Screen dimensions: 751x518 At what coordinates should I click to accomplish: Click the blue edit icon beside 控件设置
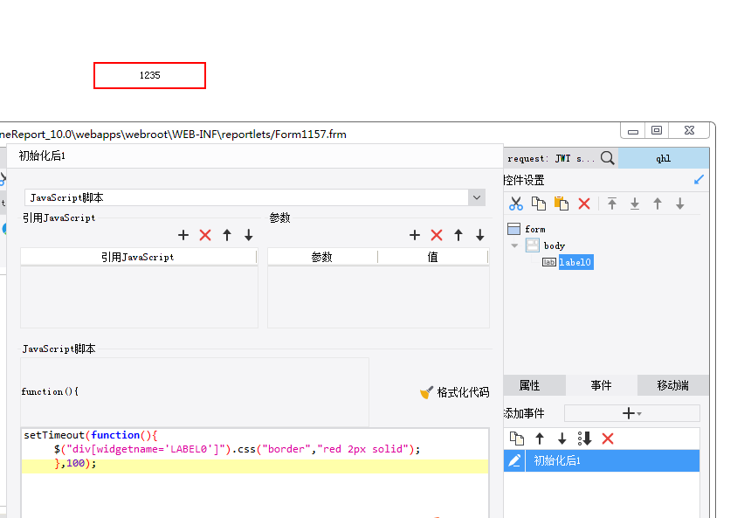pos(699,180)
